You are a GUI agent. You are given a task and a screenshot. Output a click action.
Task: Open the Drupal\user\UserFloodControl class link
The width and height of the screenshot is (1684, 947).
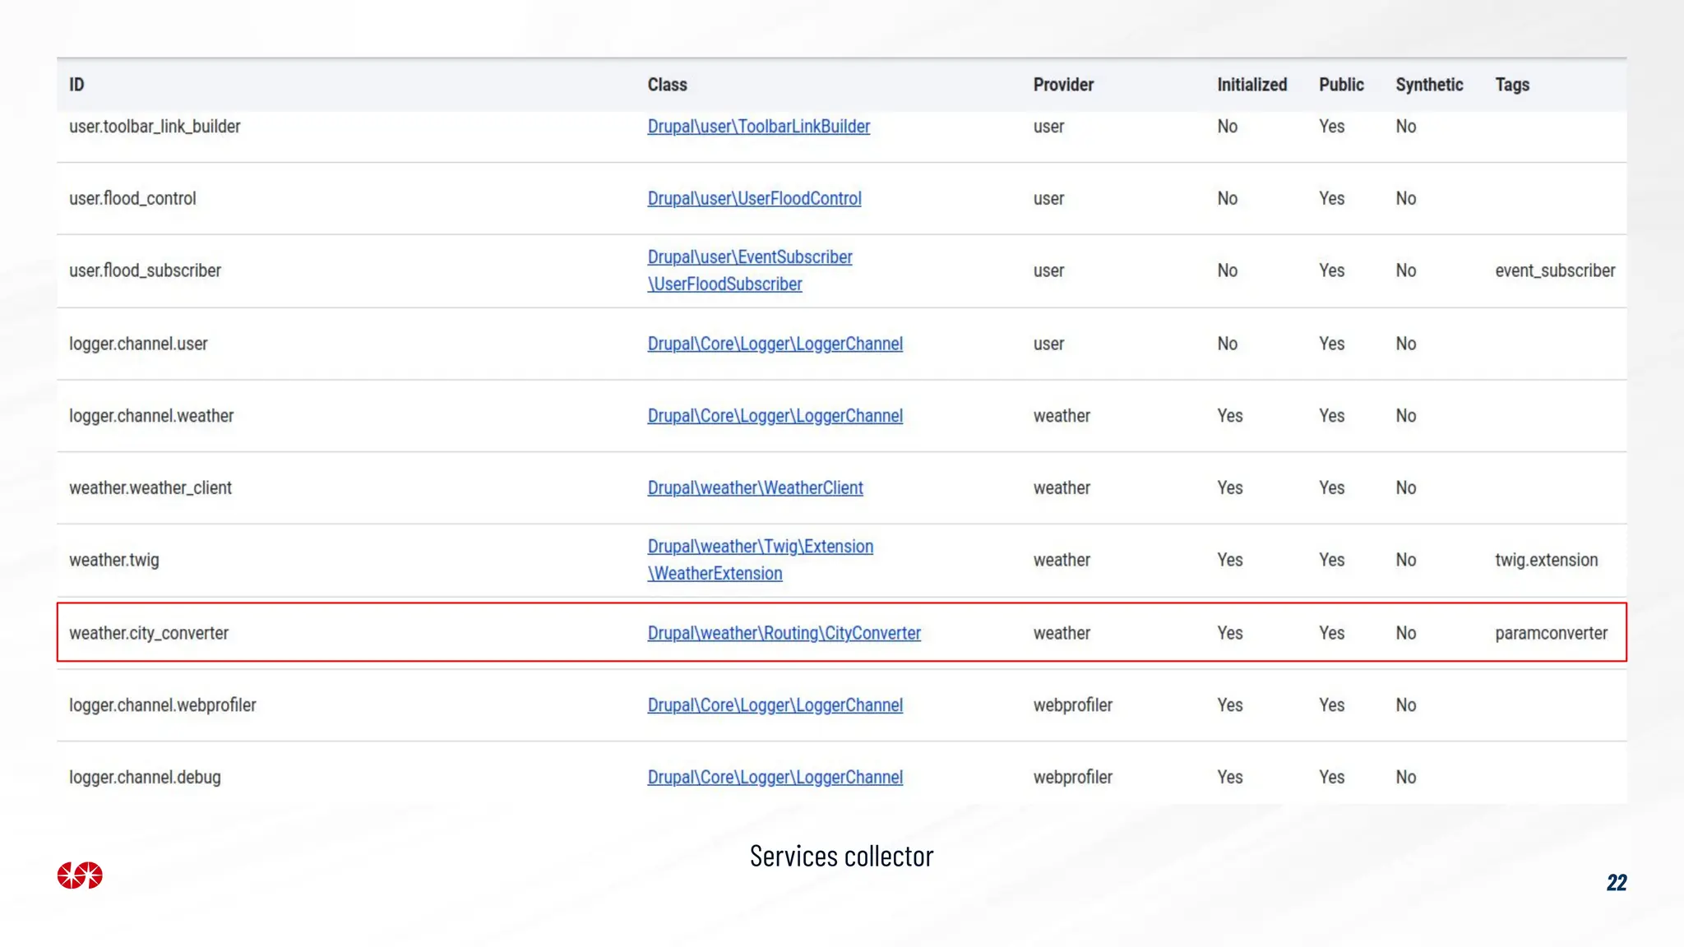[754, 199]
